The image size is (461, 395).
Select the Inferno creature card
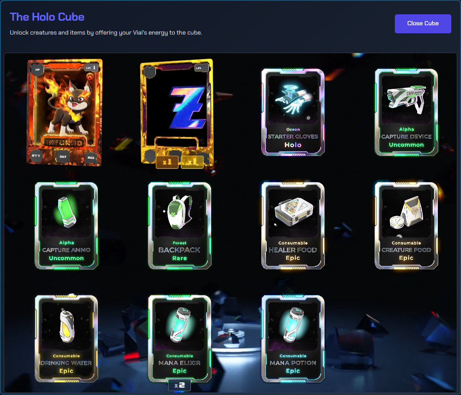pyautogui.click(x=64, y=113)
